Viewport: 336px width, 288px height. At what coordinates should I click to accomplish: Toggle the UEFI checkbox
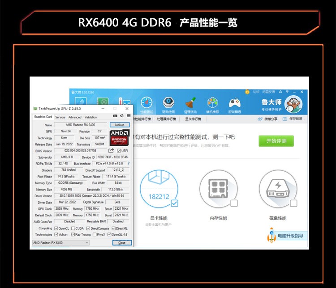click(x=119, y=151)
